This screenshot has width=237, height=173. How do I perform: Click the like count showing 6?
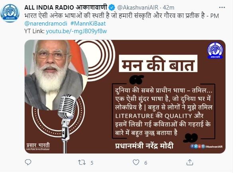click(145, 163)
